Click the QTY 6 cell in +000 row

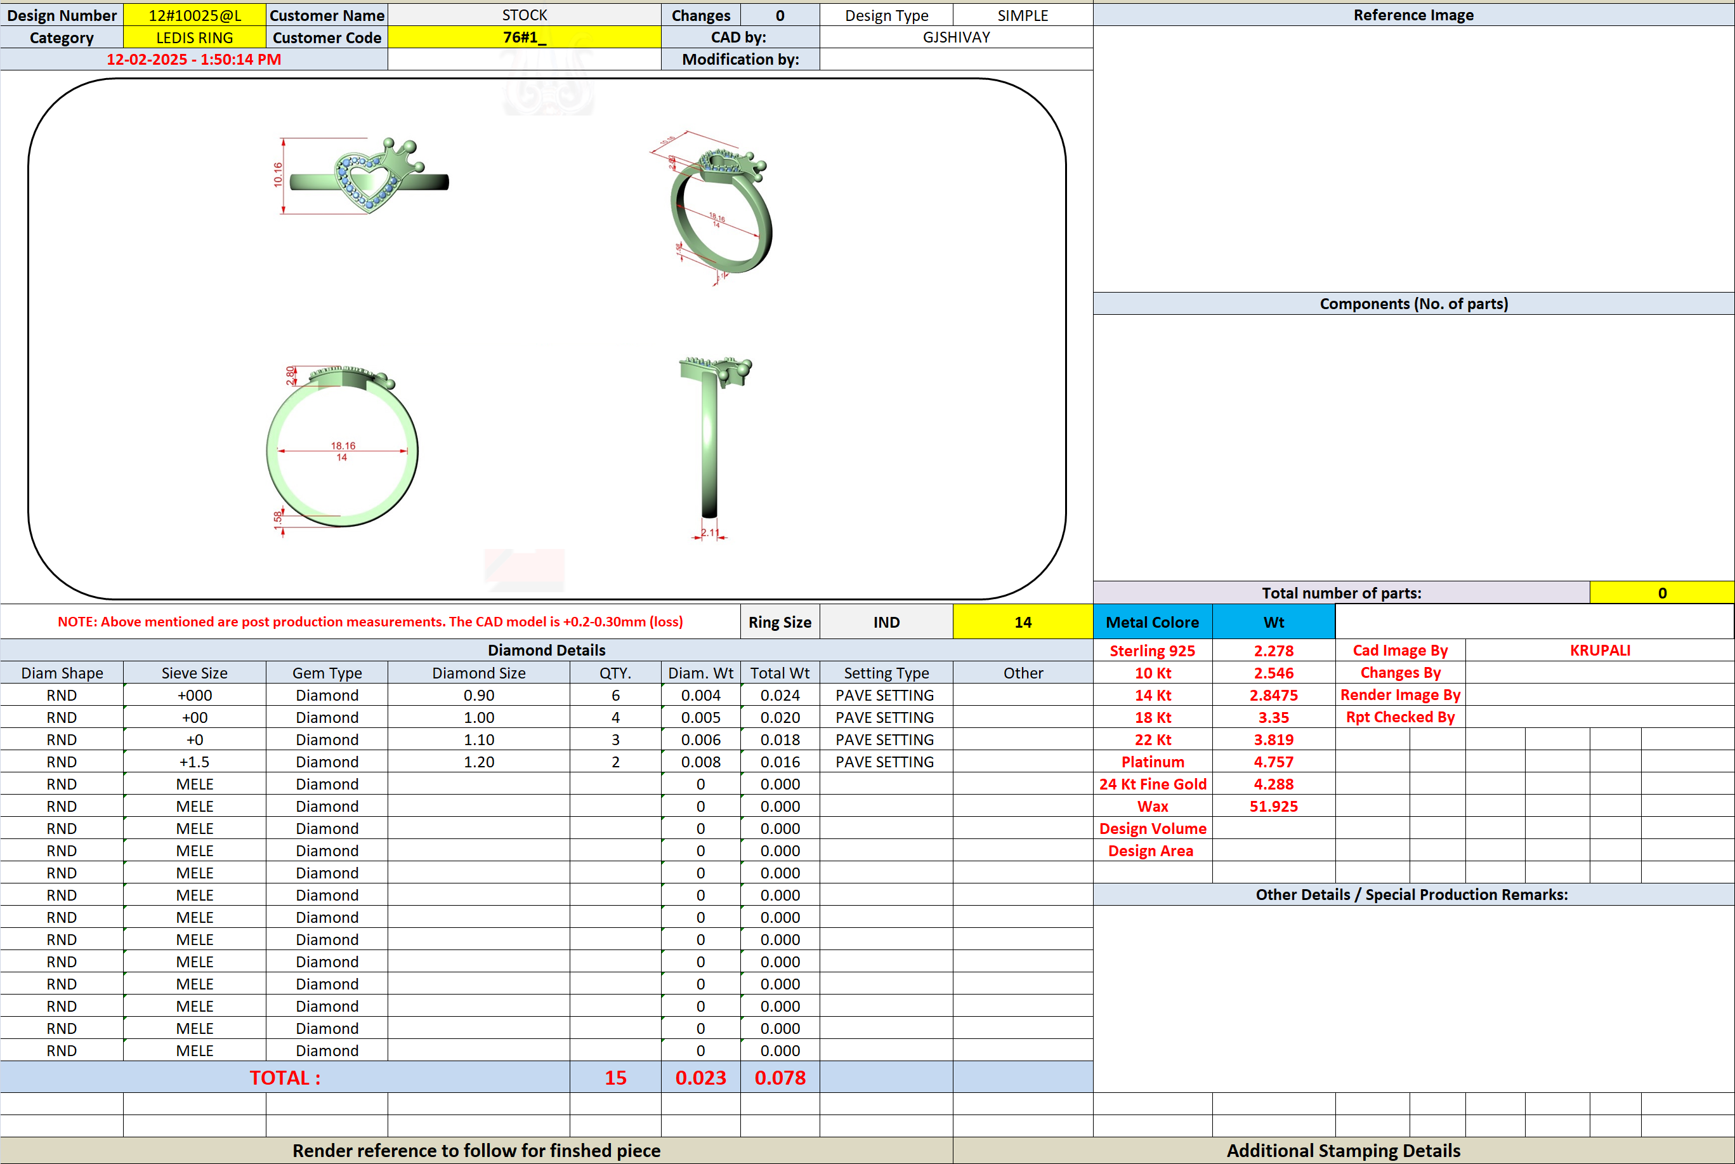pos(615,695)
